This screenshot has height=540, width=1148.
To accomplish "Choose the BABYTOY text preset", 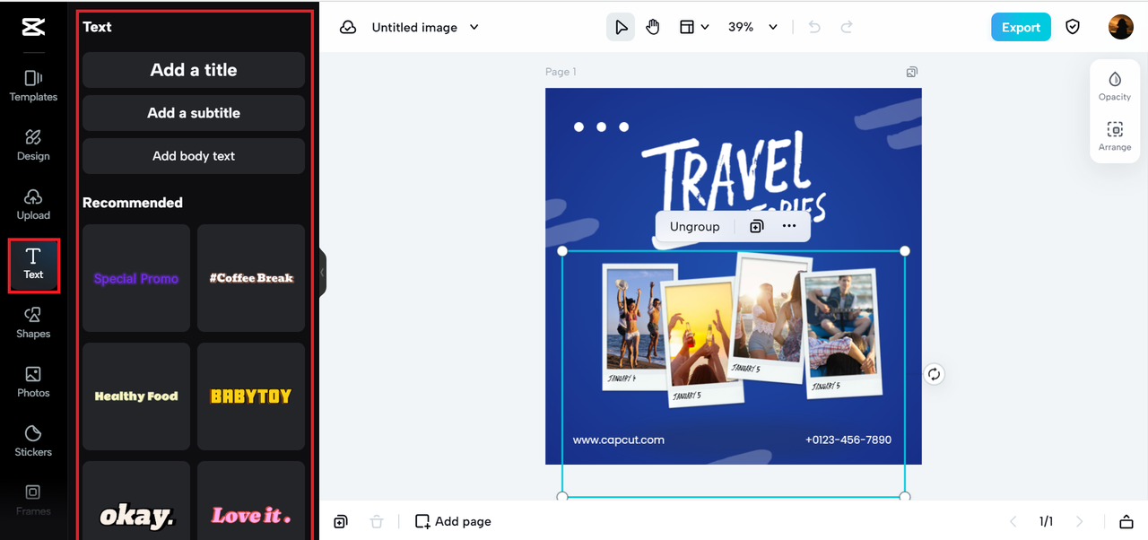I will click(x=251, y=396).
